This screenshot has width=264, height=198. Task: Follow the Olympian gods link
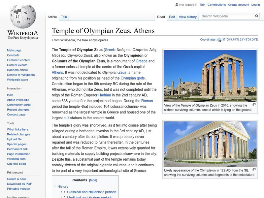(133, 78)
